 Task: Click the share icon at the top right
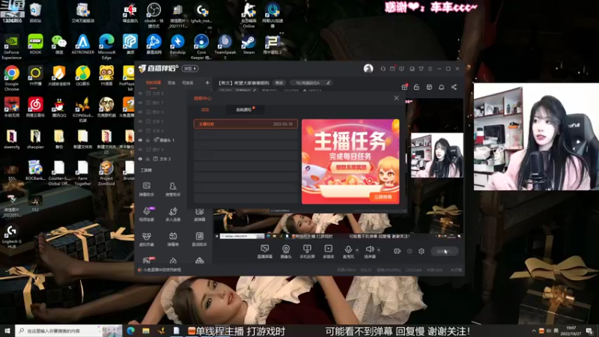(x=454, y=87)
